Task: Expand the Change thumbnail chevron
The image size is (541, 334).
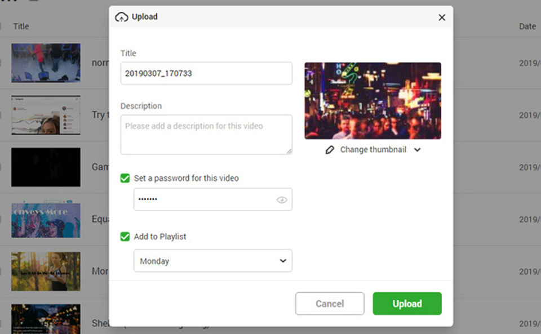Action: [x=417, y=150]
